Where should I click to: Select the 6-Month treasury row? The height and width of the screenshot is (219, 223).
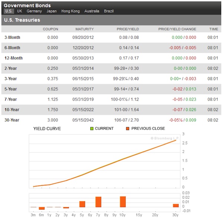(12, 48)
